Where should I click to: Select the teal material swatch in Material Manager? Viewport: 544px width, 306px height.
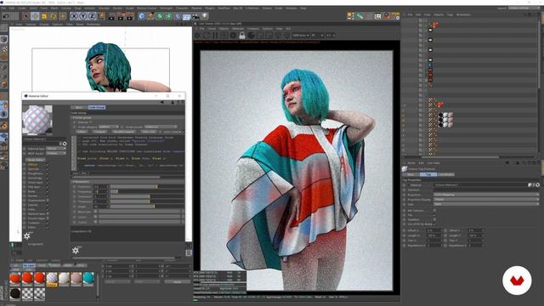click(88, 279)
